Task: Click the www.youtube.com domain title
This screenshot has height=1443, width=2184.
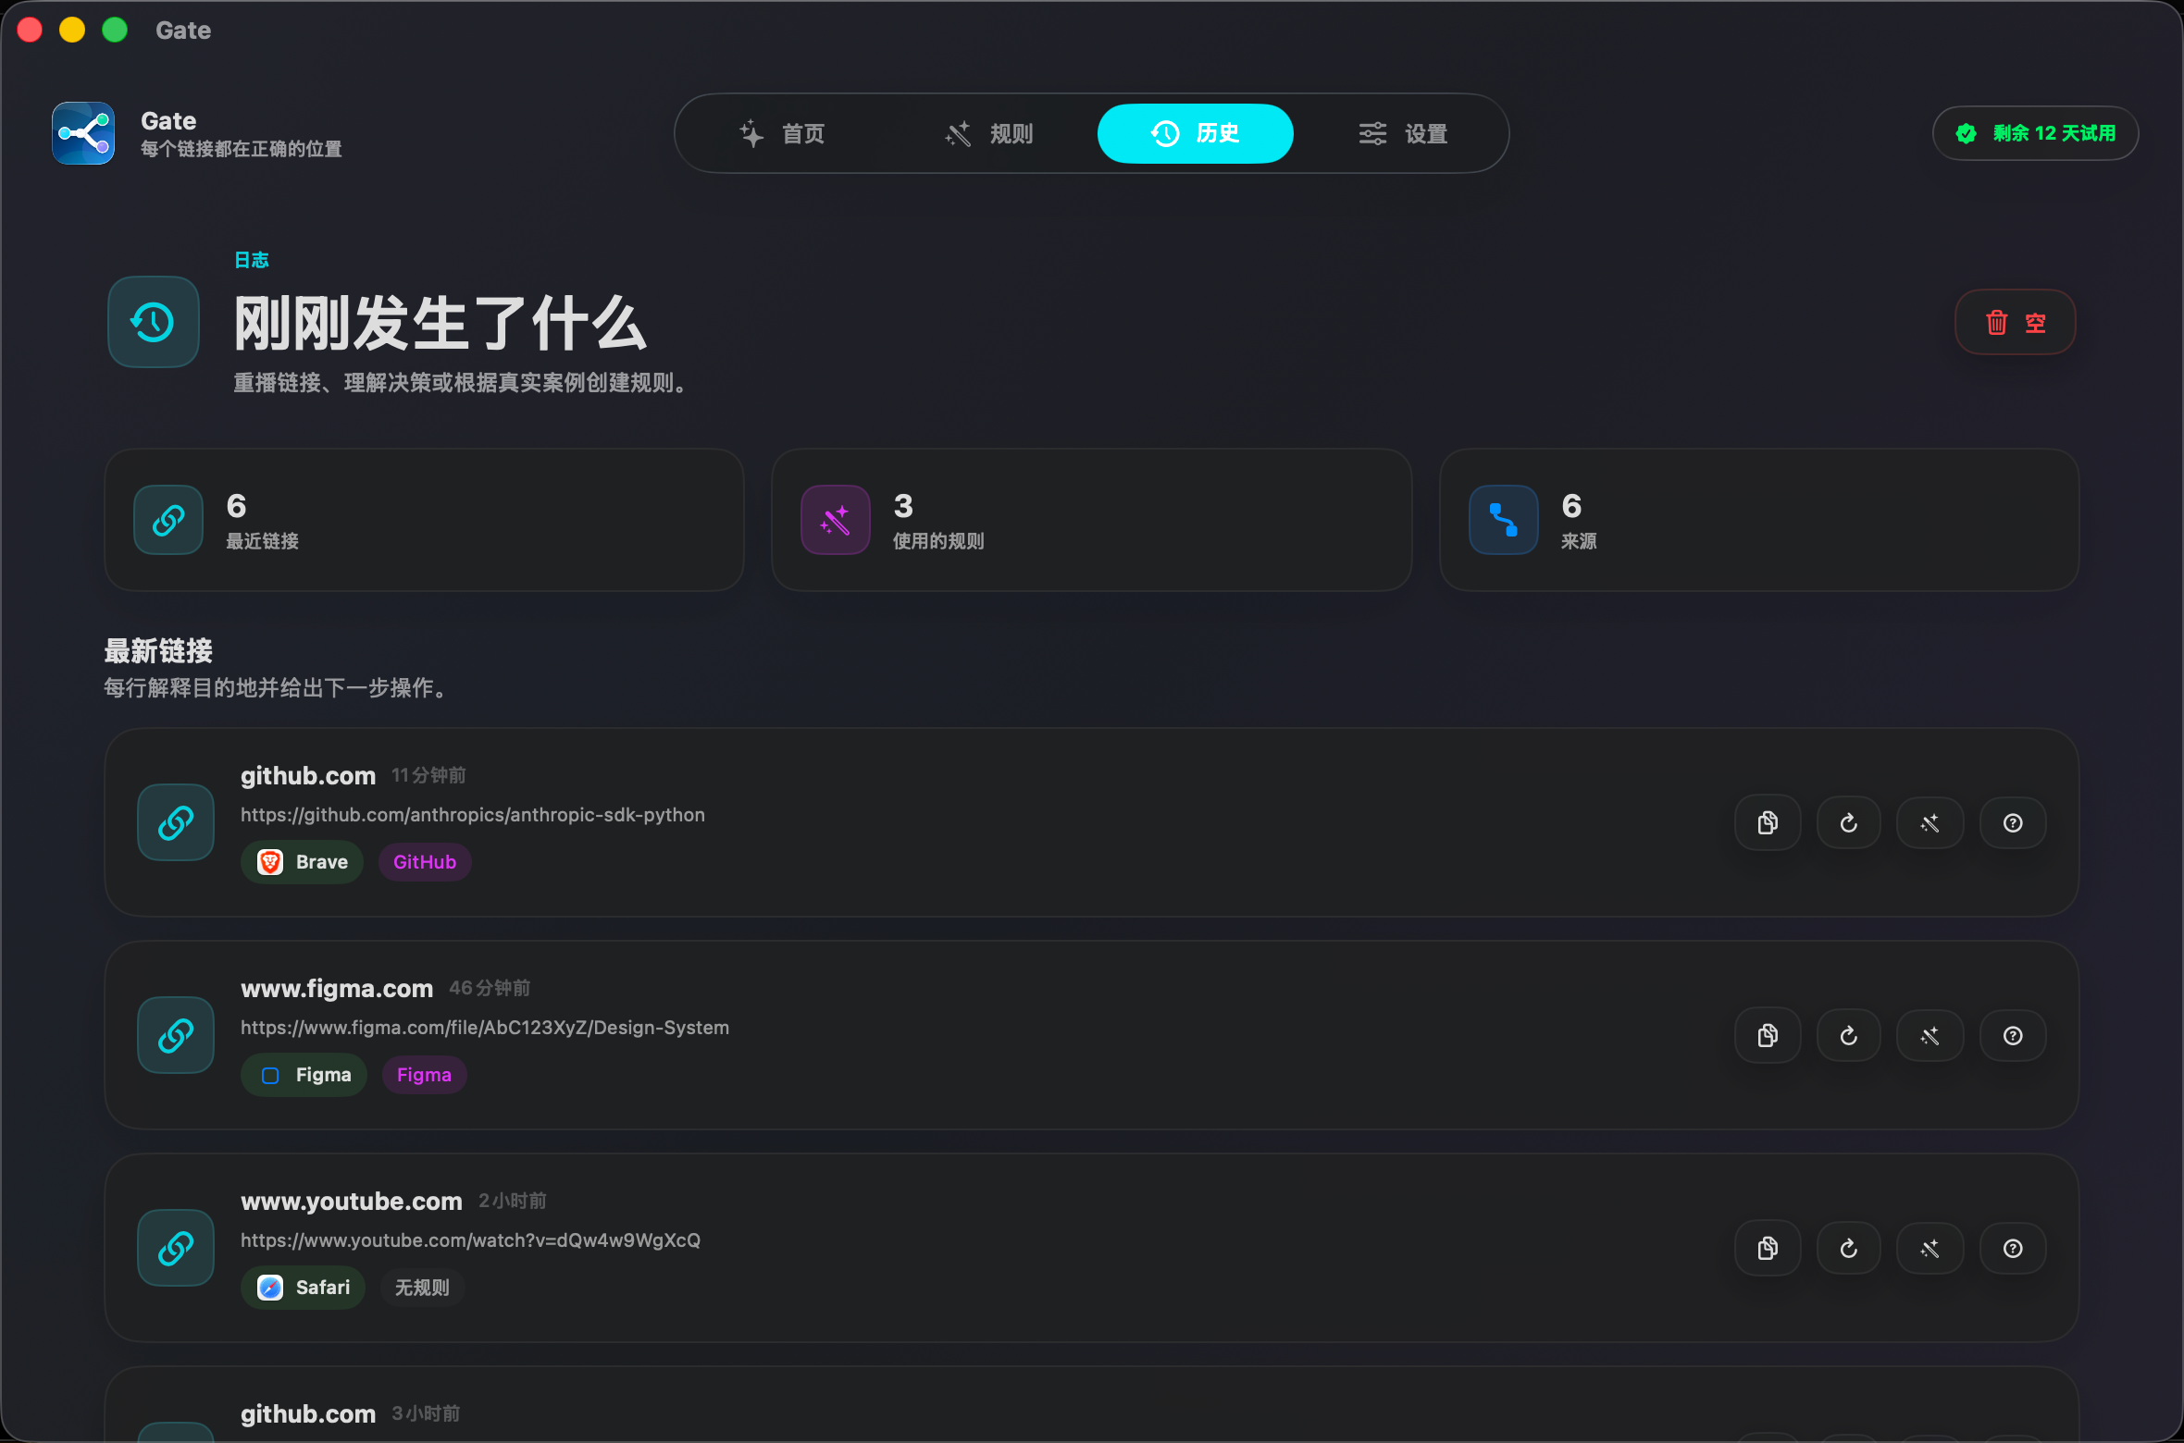Action: point(352,1201)
